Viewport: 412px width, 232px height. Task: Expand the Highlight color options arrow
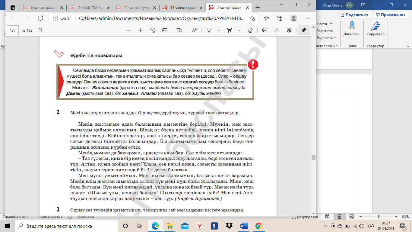click(240, 30)
